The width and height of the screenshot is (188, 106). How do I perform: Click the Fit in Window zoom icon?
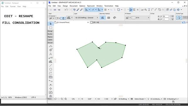click(66, 99)
